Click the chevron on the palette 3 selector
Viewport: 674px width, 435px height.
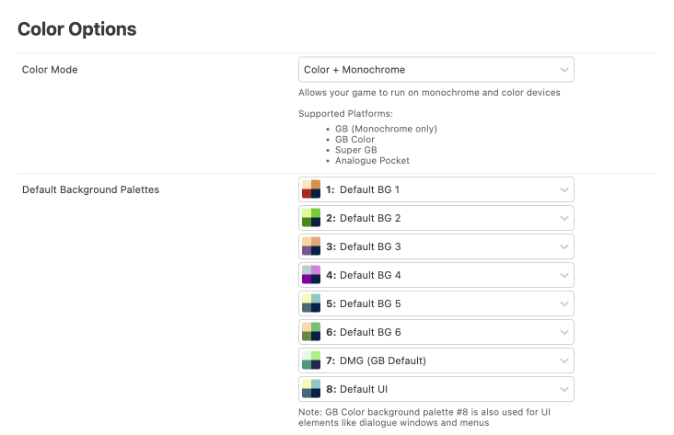pyautogui.click(x=564, y=246)
